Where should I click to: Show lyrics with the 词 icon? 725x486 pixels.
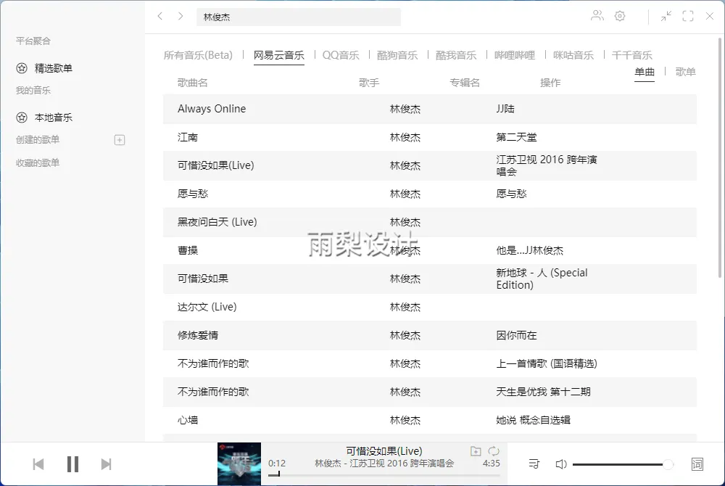click(697, 464)
